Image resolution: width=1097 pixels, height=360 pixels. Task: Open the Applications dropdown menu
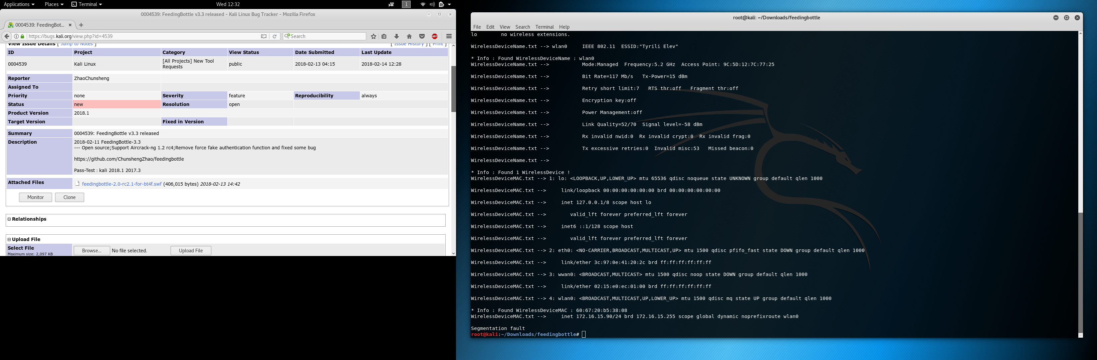19,4
